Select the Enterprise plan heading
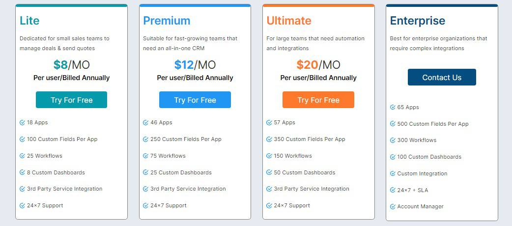 [418, 21]
